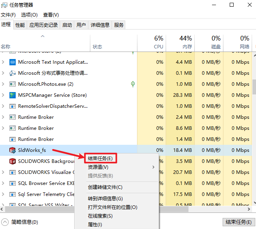Switch to the 性能 tab
Viewport: 256px width, 229px height.
(20, 25)
